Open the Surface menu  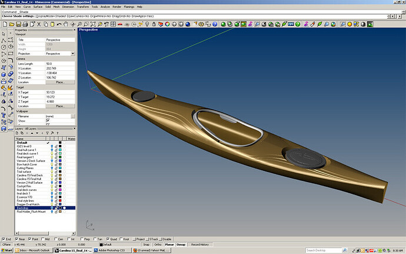(38, 6)
